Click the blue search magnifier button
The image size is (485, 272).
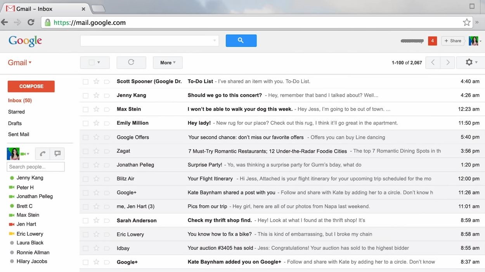click(241, 40)
